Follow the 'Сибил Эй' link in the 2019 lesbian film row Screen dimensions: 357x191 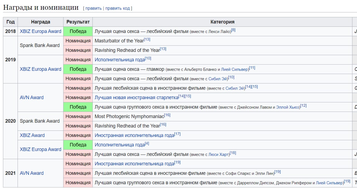[x=218, y=79]
